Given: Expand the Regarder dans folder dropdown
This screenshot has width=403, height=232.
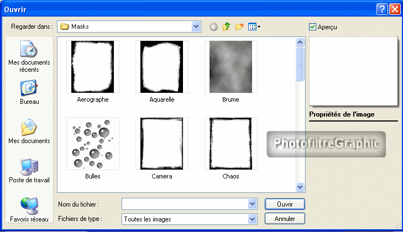Looking at the screenshot, I should 196,26.
